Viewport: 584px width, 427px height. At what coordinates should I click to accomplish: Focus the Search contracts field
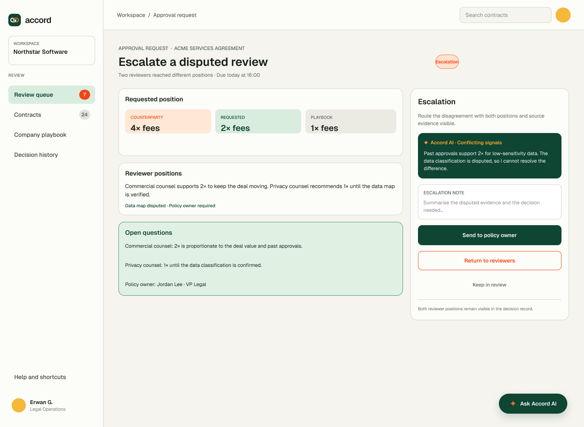506,15
